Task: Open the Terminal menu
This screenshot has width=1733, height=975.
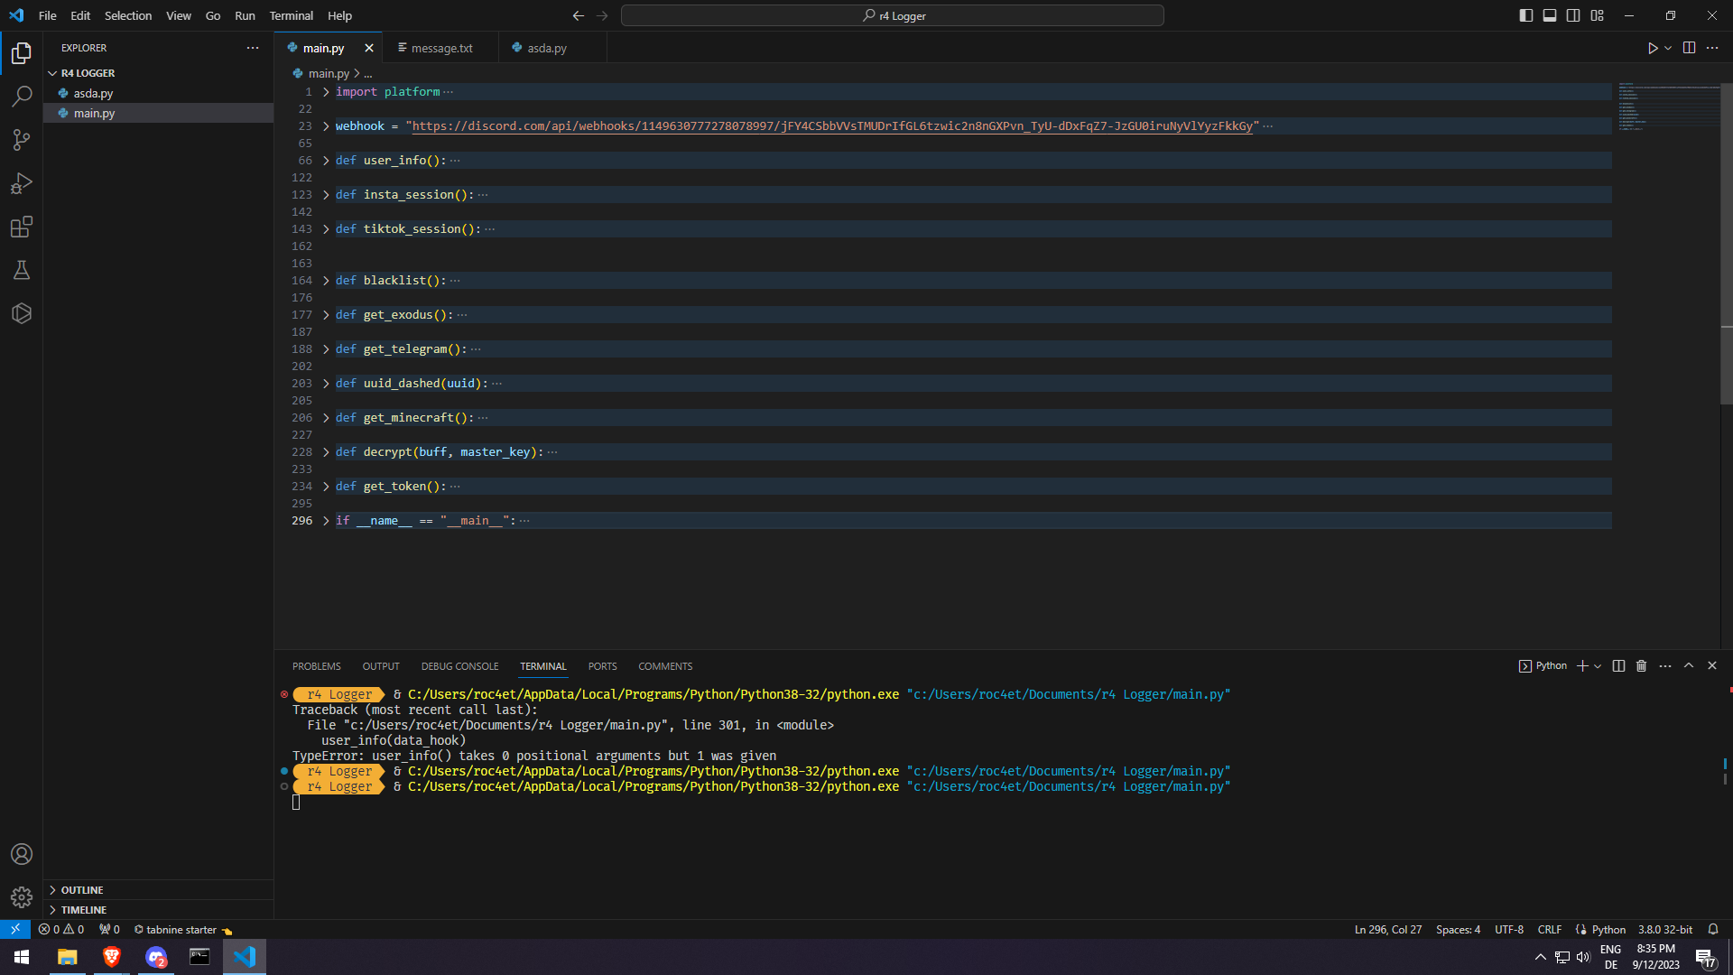Action: pos(291,15)
